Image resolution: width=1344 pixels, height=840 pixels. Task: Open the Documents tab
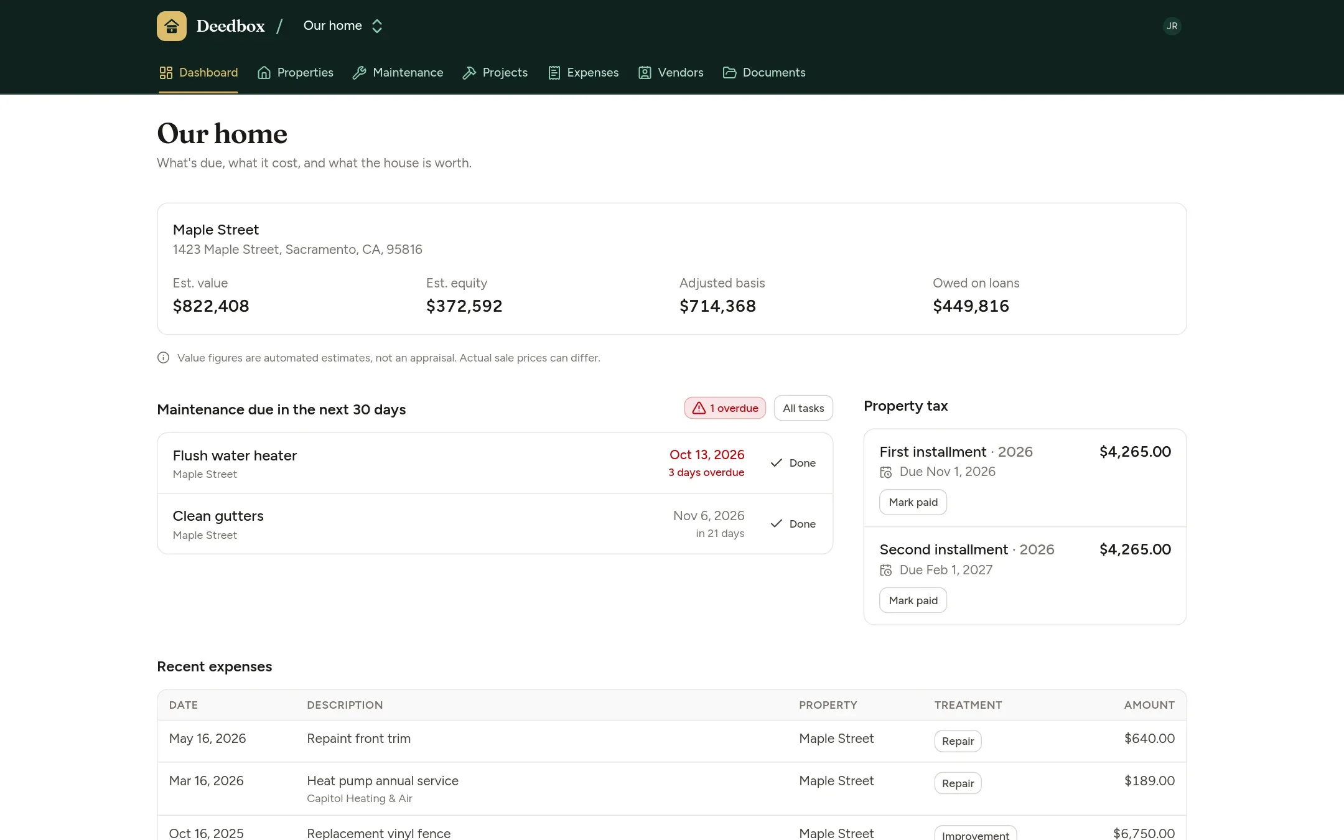pos(764,73)
